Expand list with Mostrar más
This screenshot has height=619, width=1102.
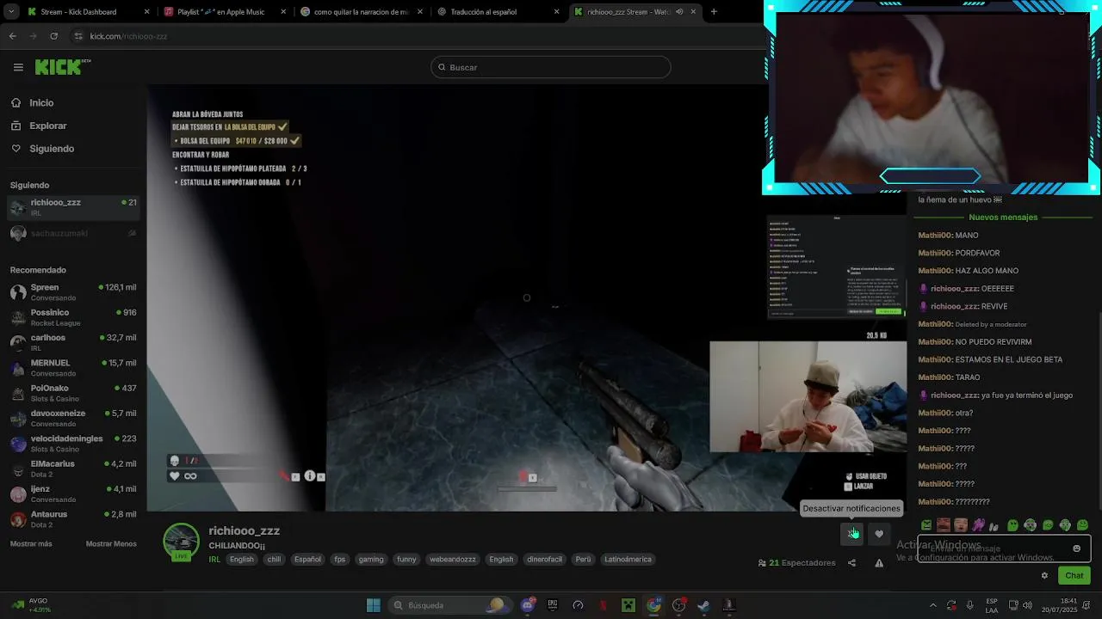31,544
